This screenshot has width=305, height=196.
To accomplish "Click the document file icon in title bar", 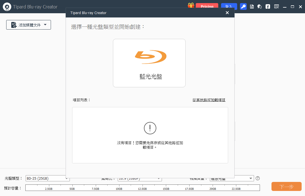I will point(252,6).
